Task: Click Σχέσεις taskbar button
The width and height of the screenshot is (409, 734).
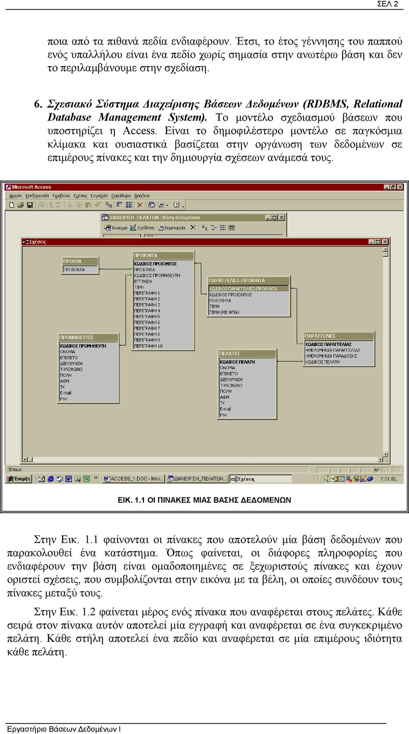Action: (x=261, y=479)
